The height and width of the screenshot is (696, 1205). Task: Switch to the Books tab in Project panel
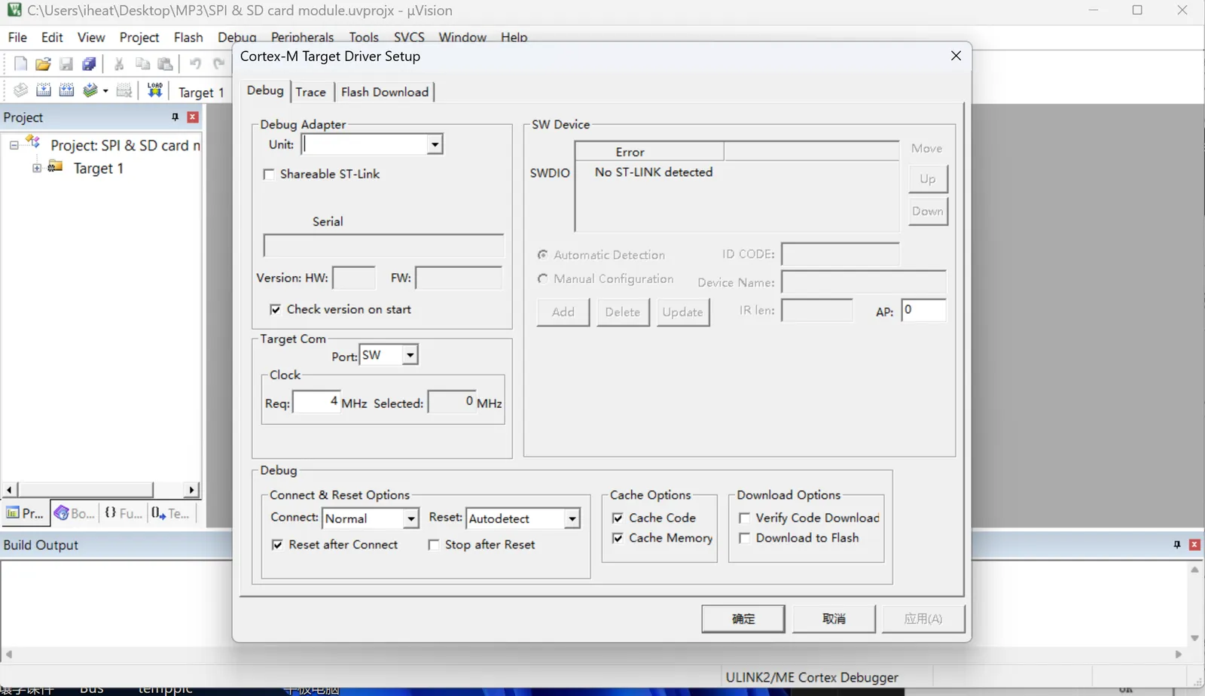[x=75, y=513]
